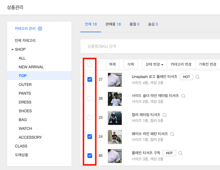Select the DRESS category
The height and width of the screenshot is (170, 220).
(25, 102)
